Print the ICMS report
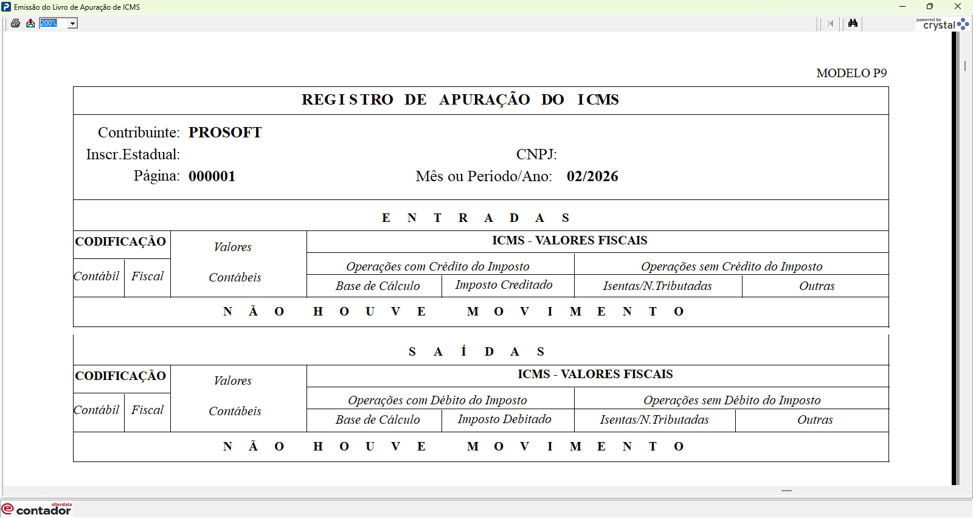This screenshot has width=973, height=518. [15, 23]
